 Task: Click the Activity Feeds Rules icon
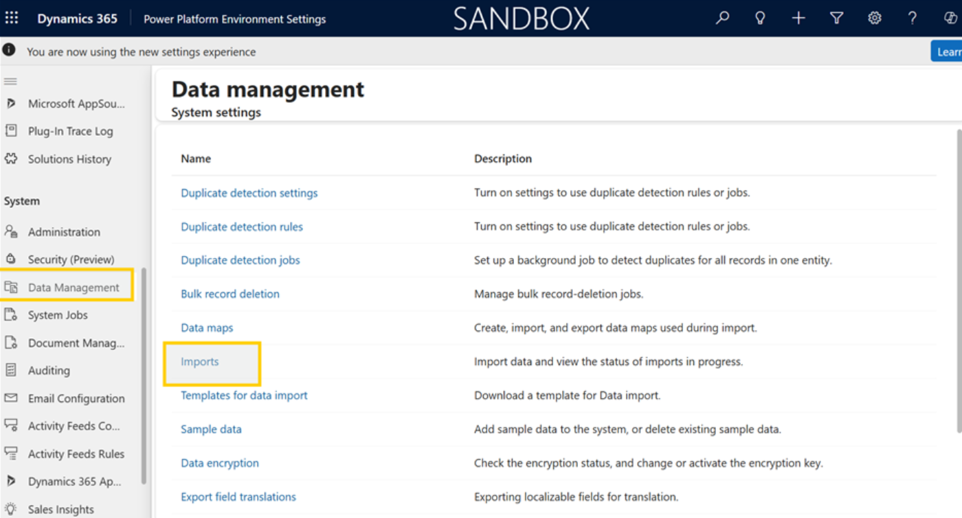(x=10, y=454)
